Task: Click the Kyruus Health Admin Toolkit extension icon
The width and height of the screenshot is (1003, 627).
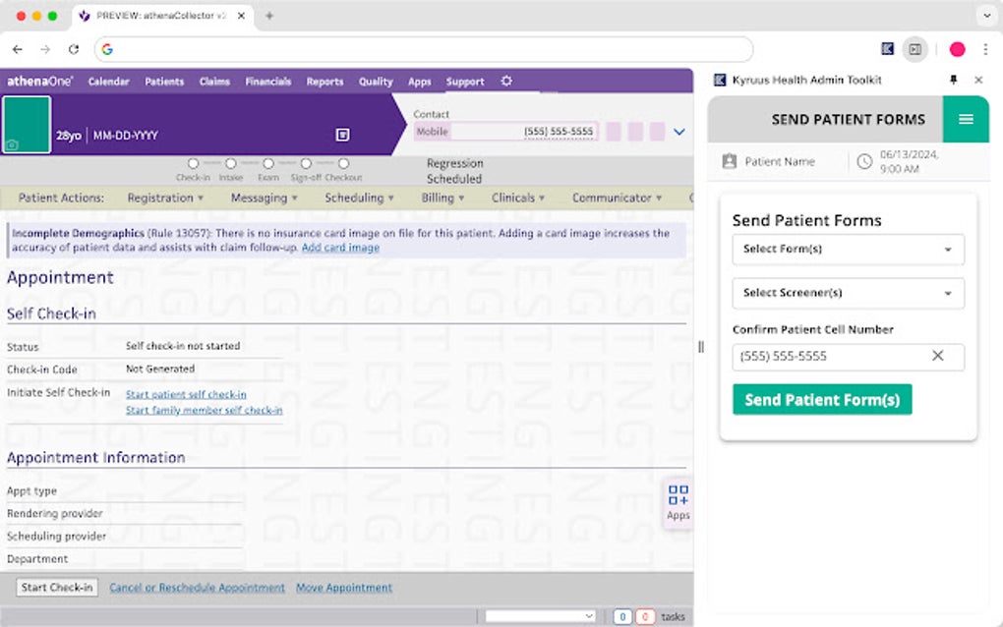Action: (888, 49)
